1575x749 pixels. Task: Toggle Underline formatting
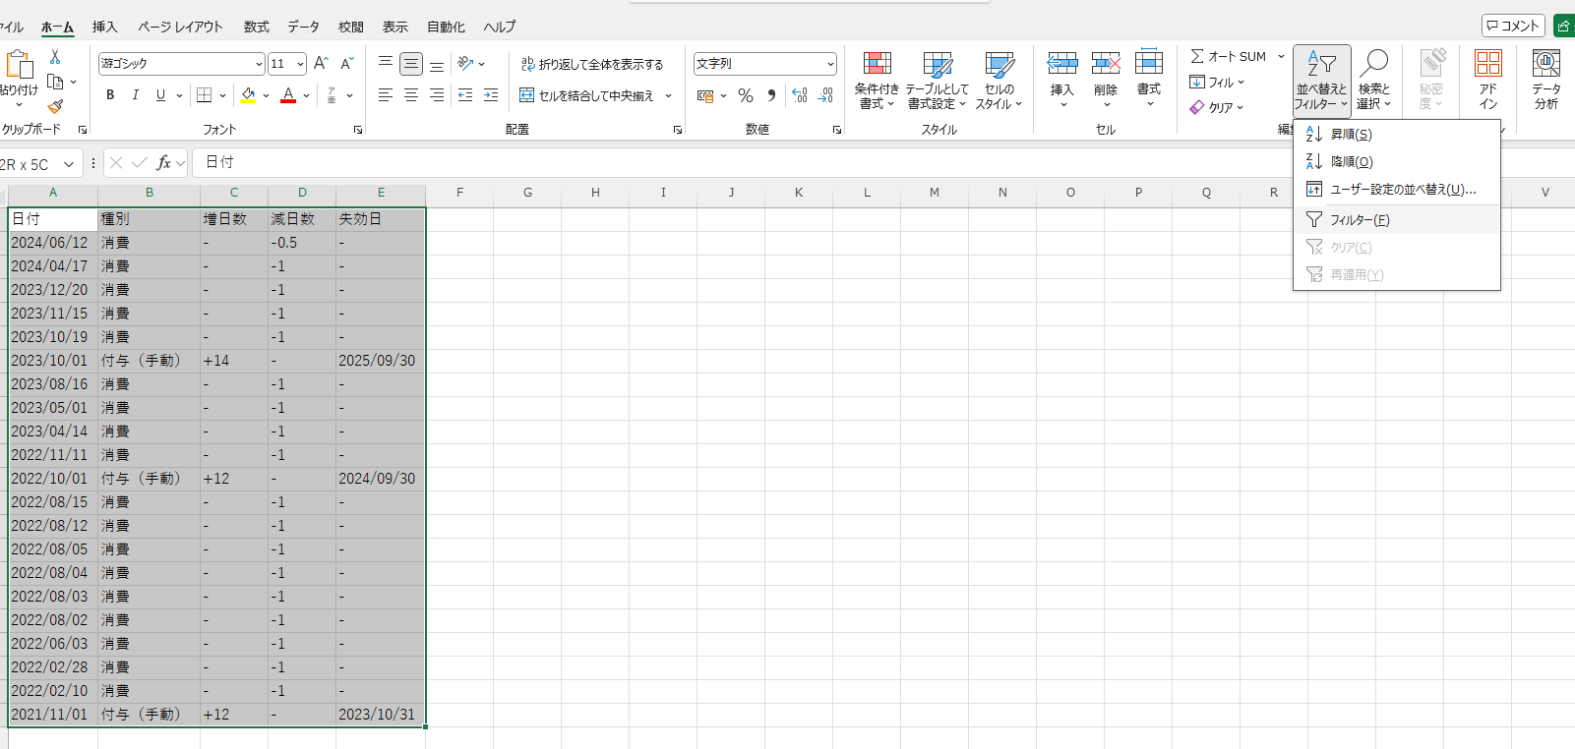point(160,95)
